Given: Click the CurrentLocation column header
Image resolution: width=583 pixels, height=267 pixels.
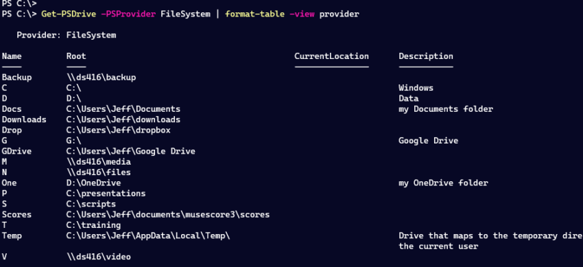Looking at the screenshot, I should point(332,56).
